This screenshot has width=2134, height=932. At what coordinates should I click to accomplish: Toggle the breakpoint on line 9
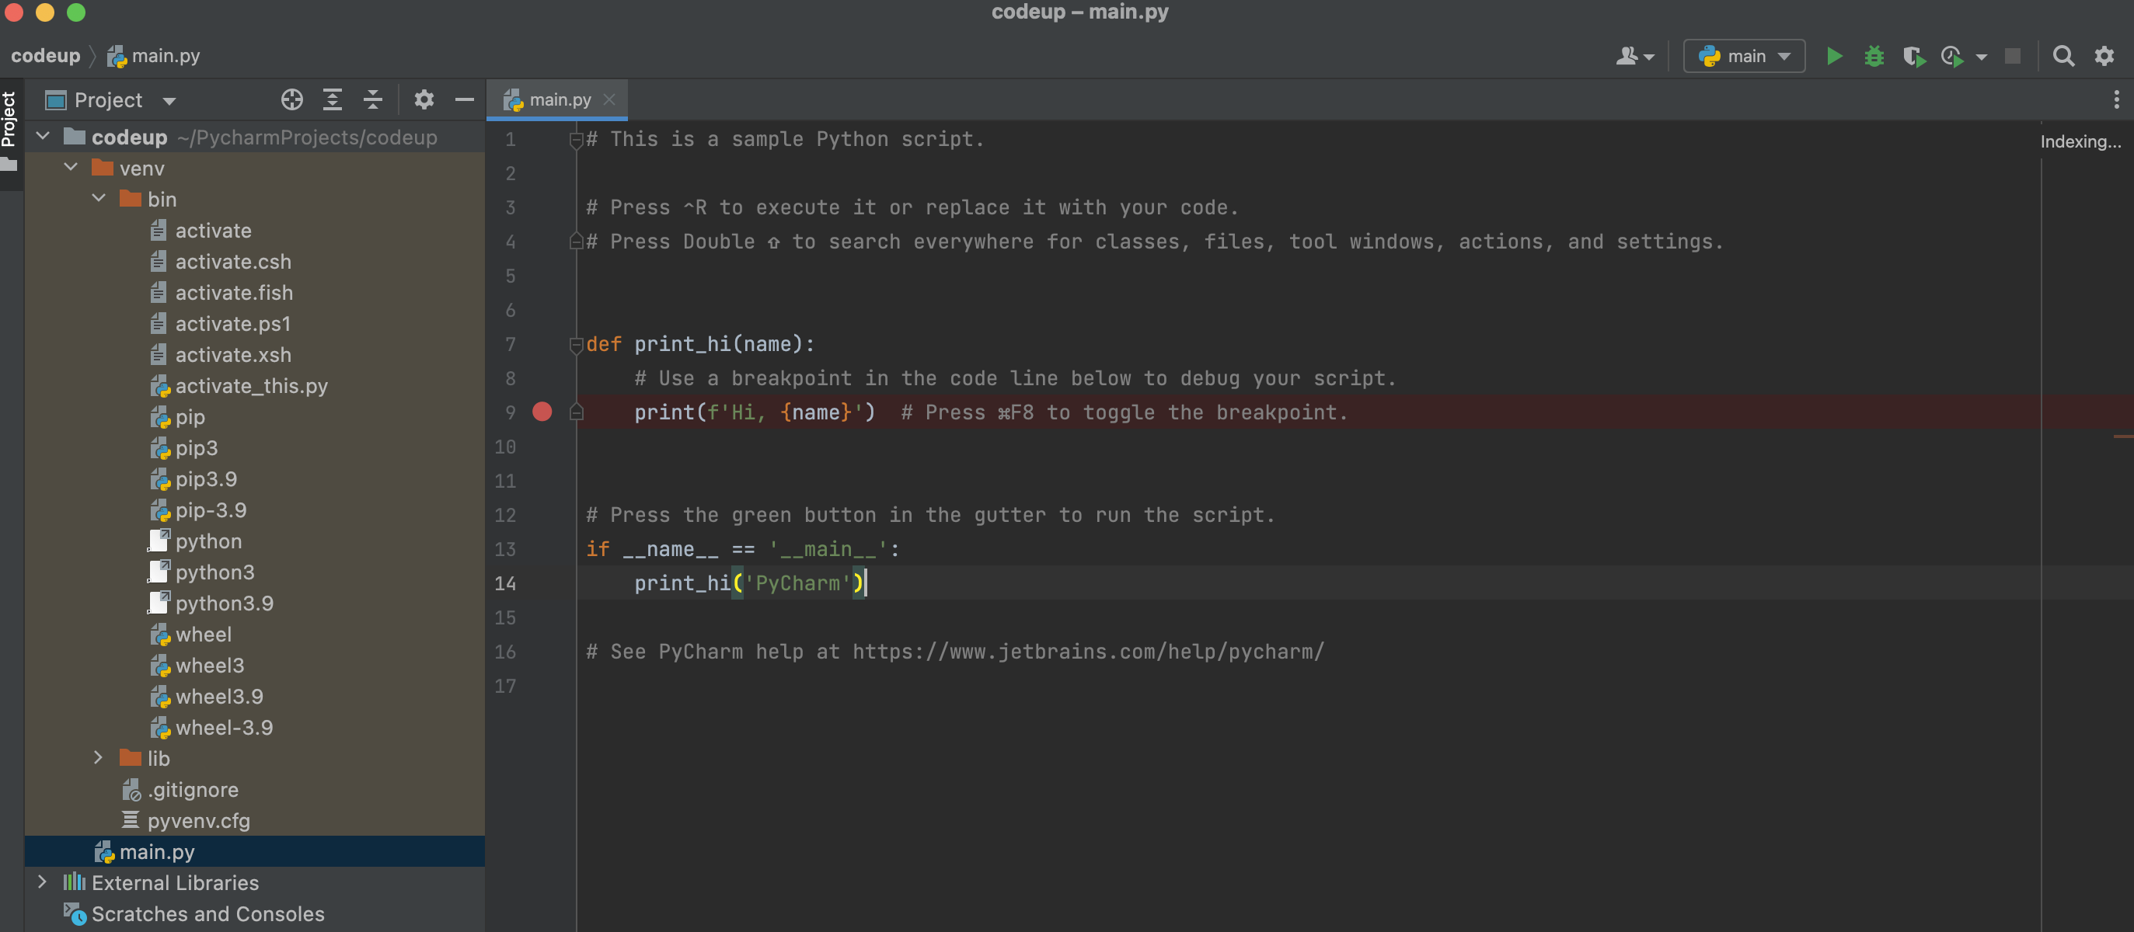point(542,412)
